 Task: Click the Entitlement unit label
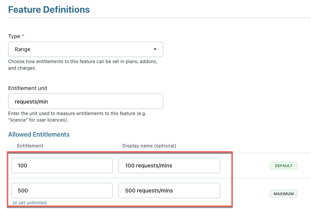[x=28, y=88]
